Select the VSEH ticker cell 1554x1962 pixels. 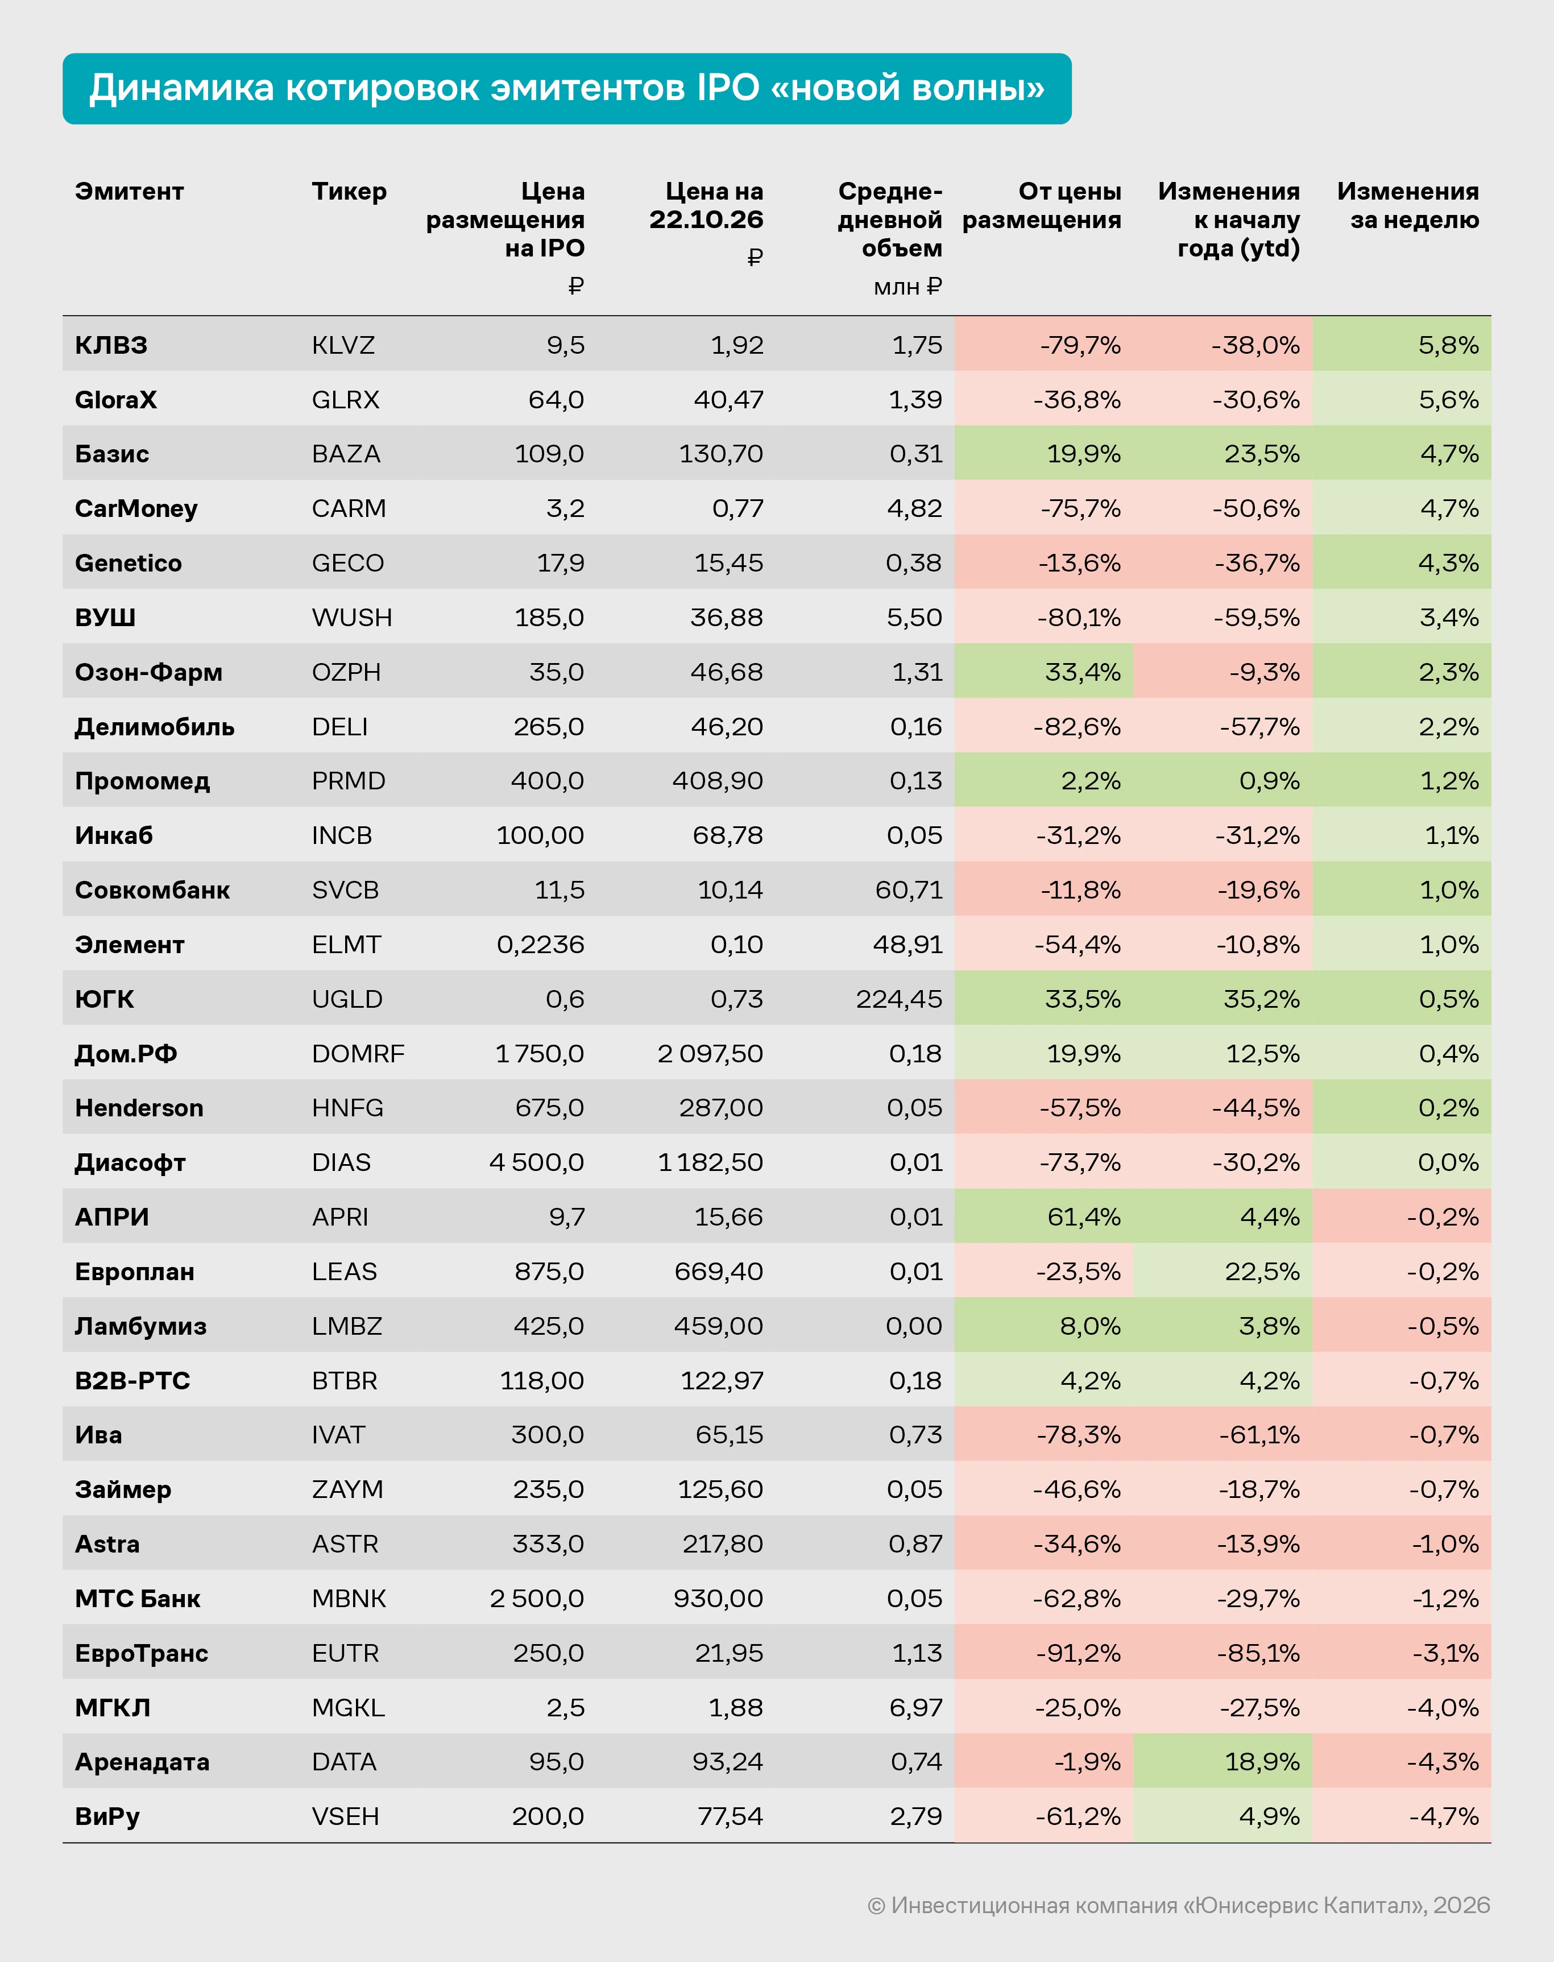[345, 1816]
